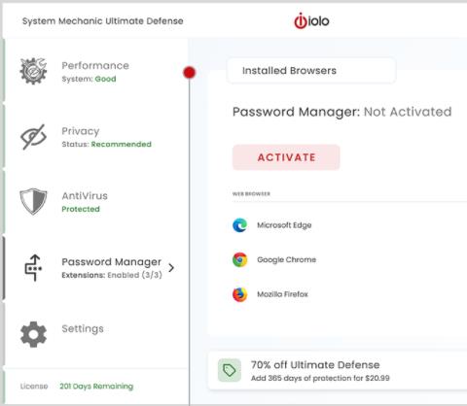Image resolution: width=467 pixels, height=406 pixels.
Task: Click the System Mechanic Ultimate Defense title
Action: (103, 21)
